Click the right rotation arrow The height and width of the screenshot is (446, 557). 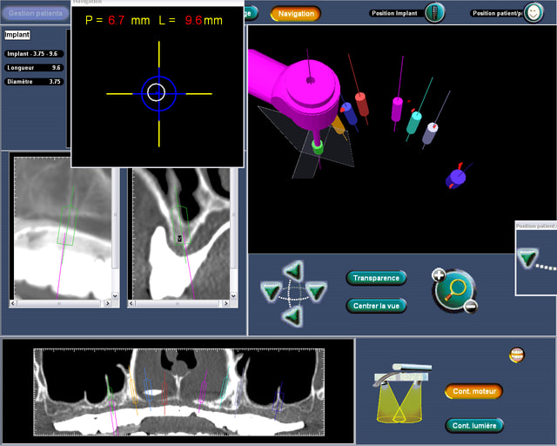315,292
